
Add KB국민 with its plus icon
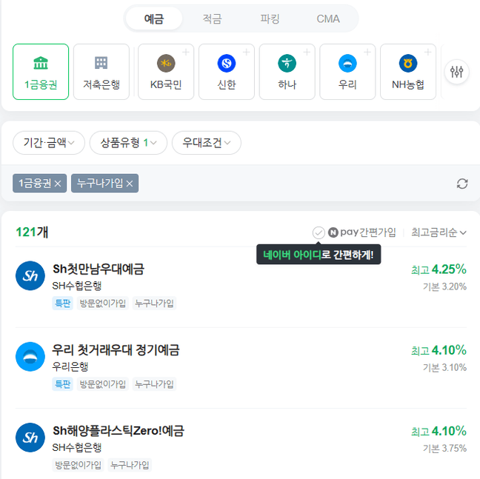(185, 53)
